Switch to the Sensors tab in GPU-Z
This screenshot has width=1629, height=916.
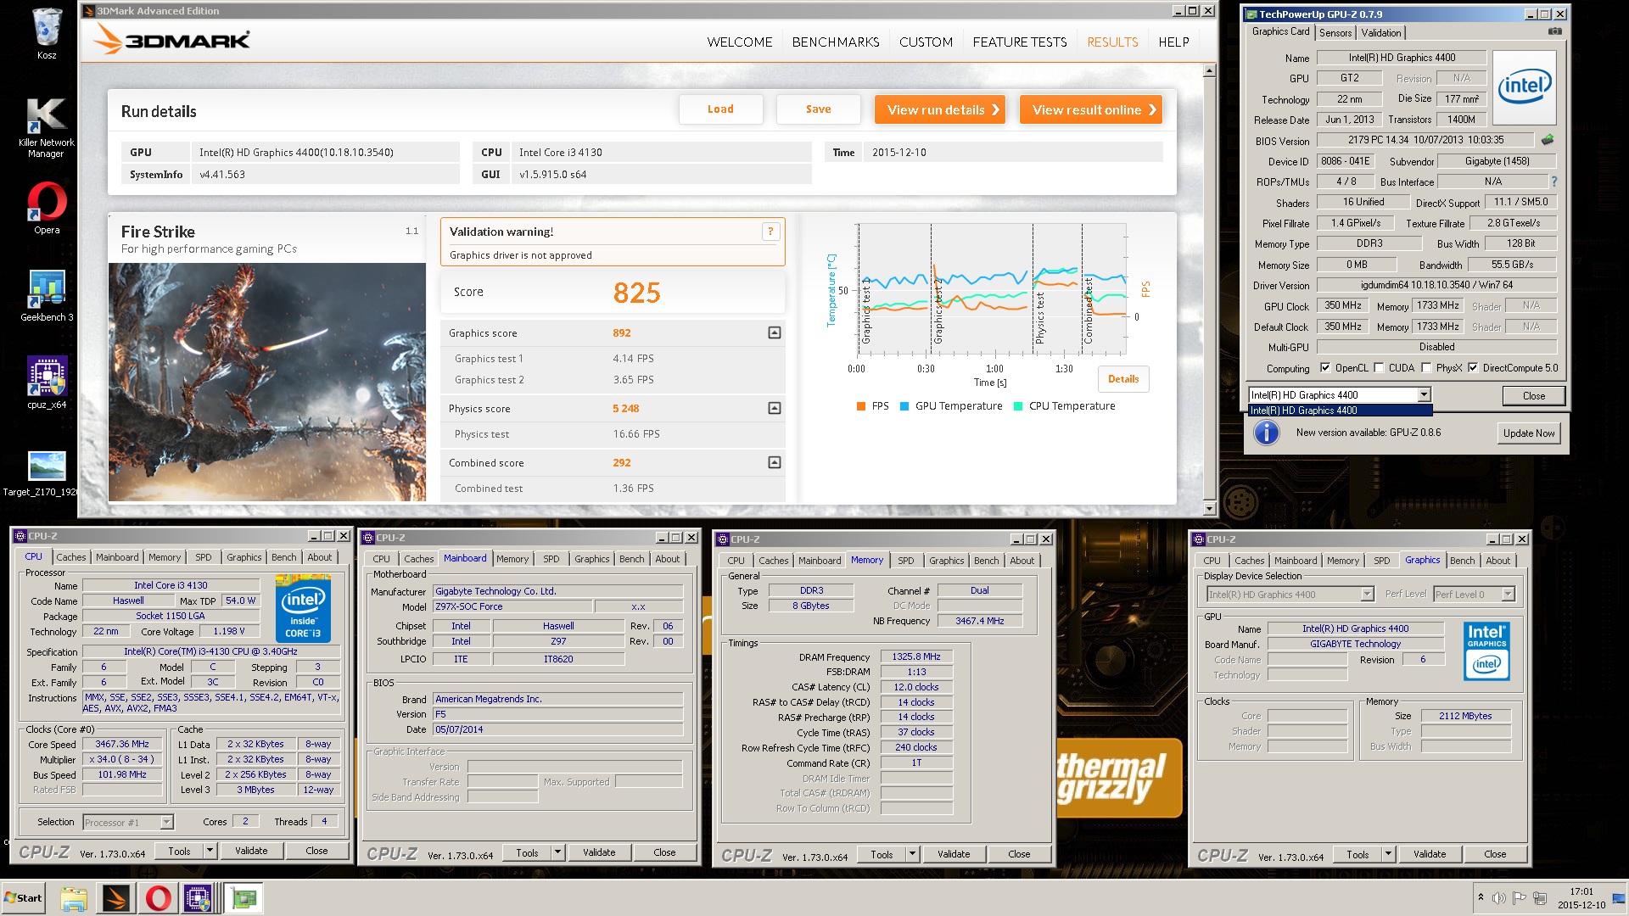click(x=1335, y=32)
